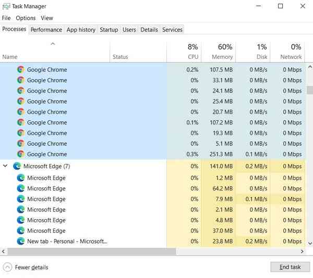Click Edge icon in the 37.0 MB row
This screenshot has width=313, height=278.
point(21,231)
